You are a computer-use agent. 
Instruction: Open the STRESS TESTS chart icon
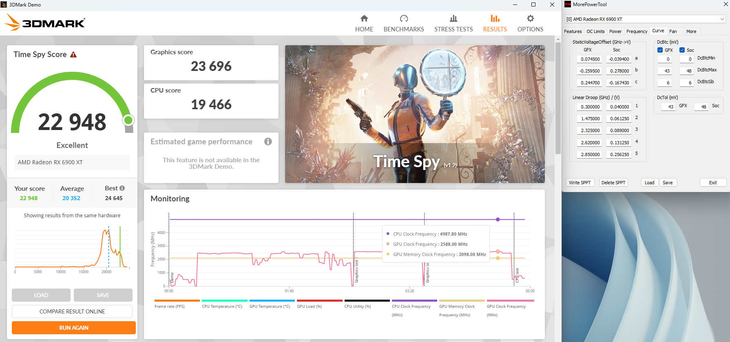pos(453,18)
